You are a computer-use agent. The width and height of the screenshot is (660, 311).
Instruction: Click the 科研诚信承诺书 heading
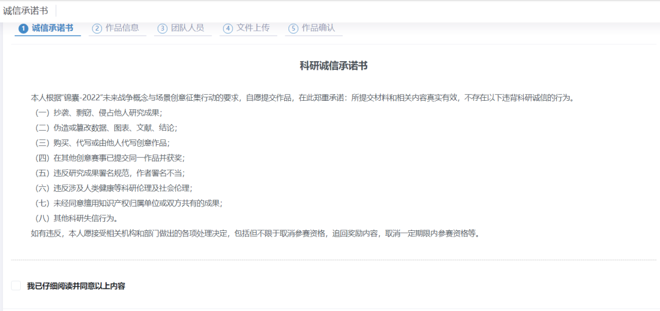point(334,65)
